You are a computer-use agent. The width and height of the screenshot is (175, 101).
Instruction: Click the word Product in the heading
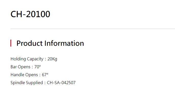click(x=30, y=43)
